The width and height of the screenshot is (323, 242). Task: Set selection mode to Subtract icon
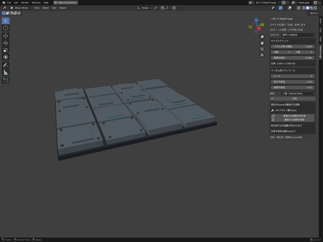point(11,13)
